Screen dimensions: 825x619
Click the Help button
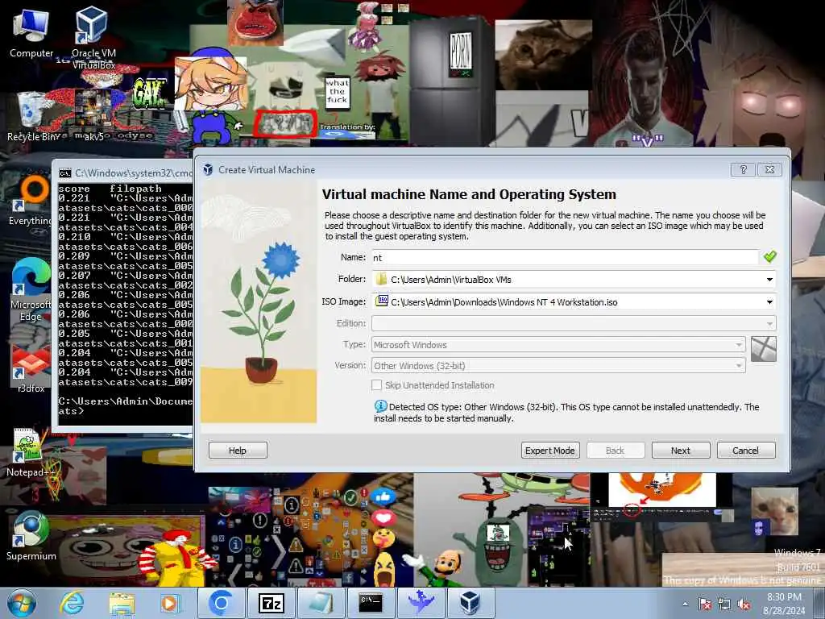[x=238, y=451]
